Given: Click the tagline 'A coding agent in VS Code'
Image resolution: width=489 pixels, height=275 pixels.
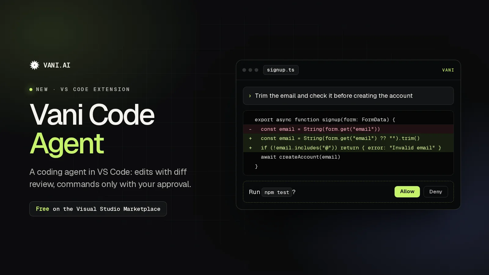Looking at the screenshot, I should (x=110, y=178).
